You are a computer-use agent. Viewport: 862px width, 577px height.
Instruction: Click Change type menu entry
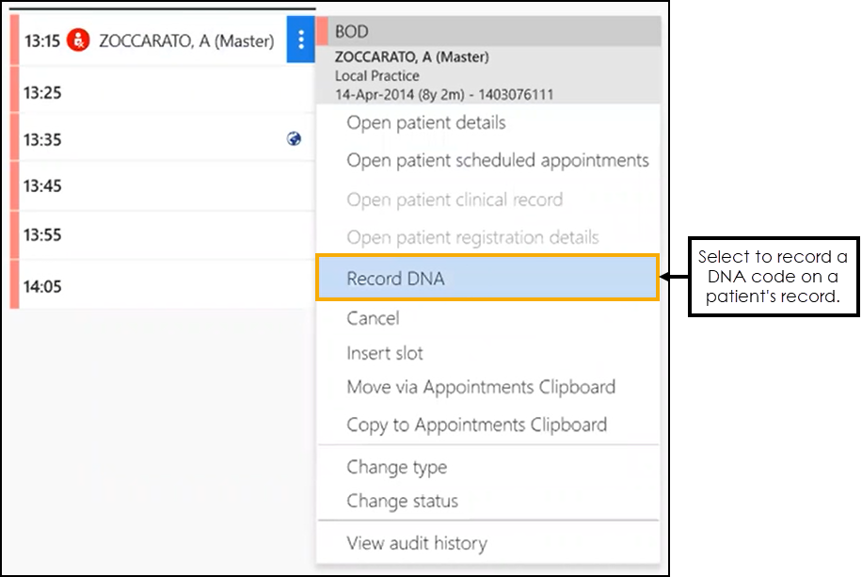click(396, 467)
